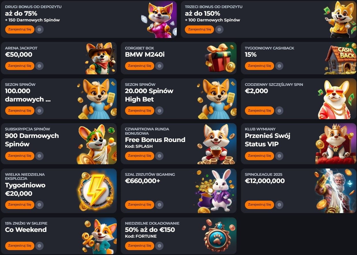The height and width of the screenshot is (255, 357).
Task: Click the info icon beside Corgibet Box BMW offer
Action: [159, 66]
